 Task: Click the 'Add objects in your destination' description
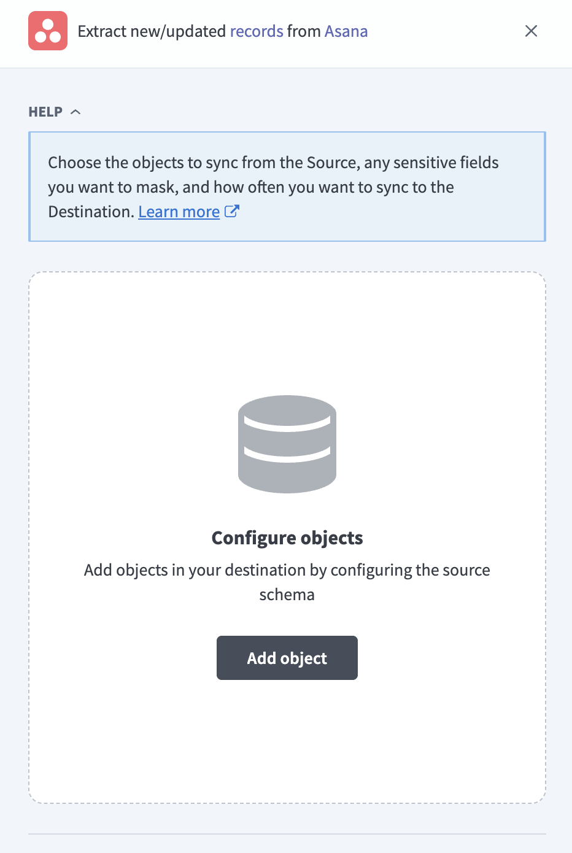coord(287,570)
